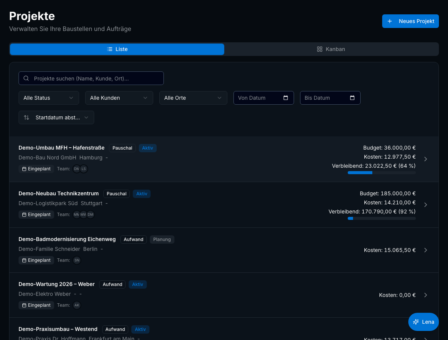Click Budget: 36.000,00 € value

click(389, 148)
